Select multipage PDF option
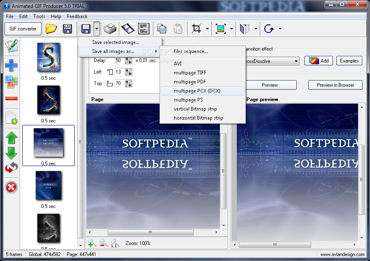The image size is (370, 261). tap(202, 82)
